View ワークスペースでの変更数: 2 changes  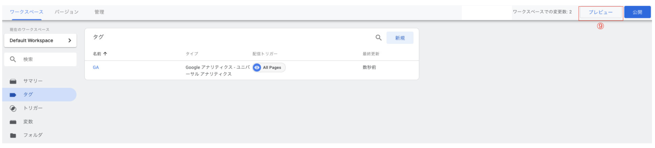point(542,12)
